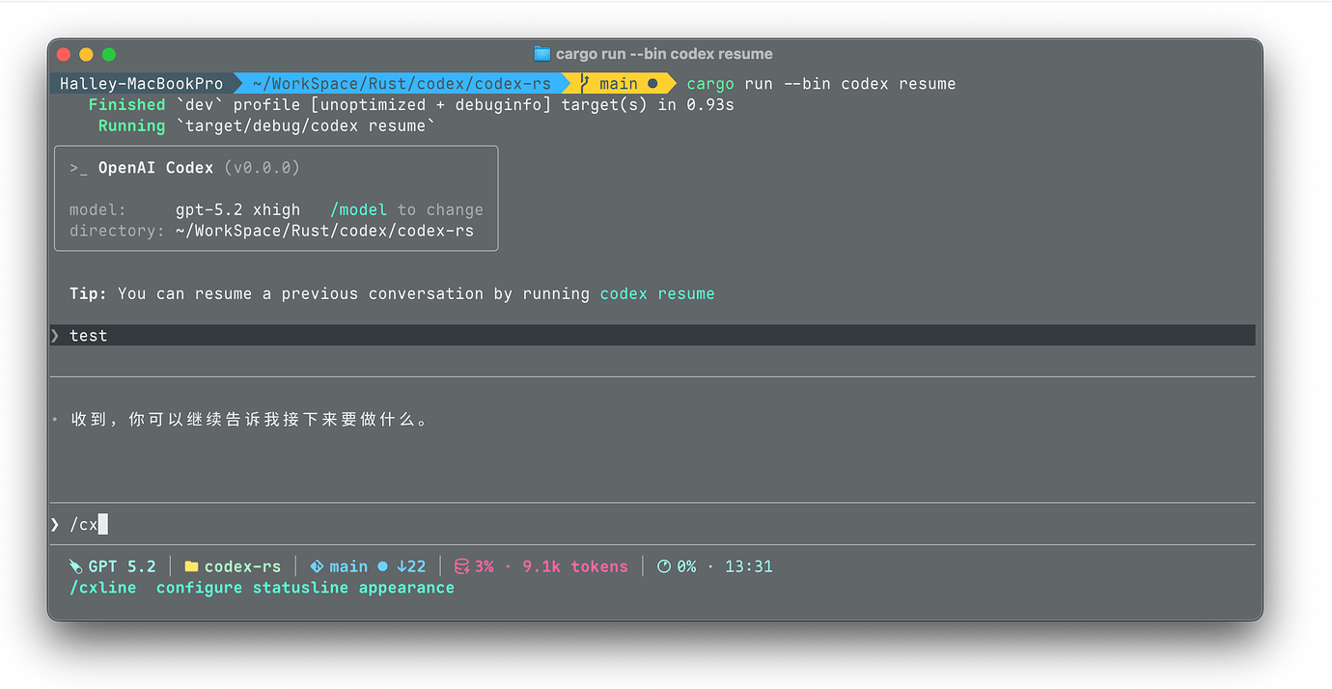
Task: Click the '0.93s' build time
Action: point(710,104)
